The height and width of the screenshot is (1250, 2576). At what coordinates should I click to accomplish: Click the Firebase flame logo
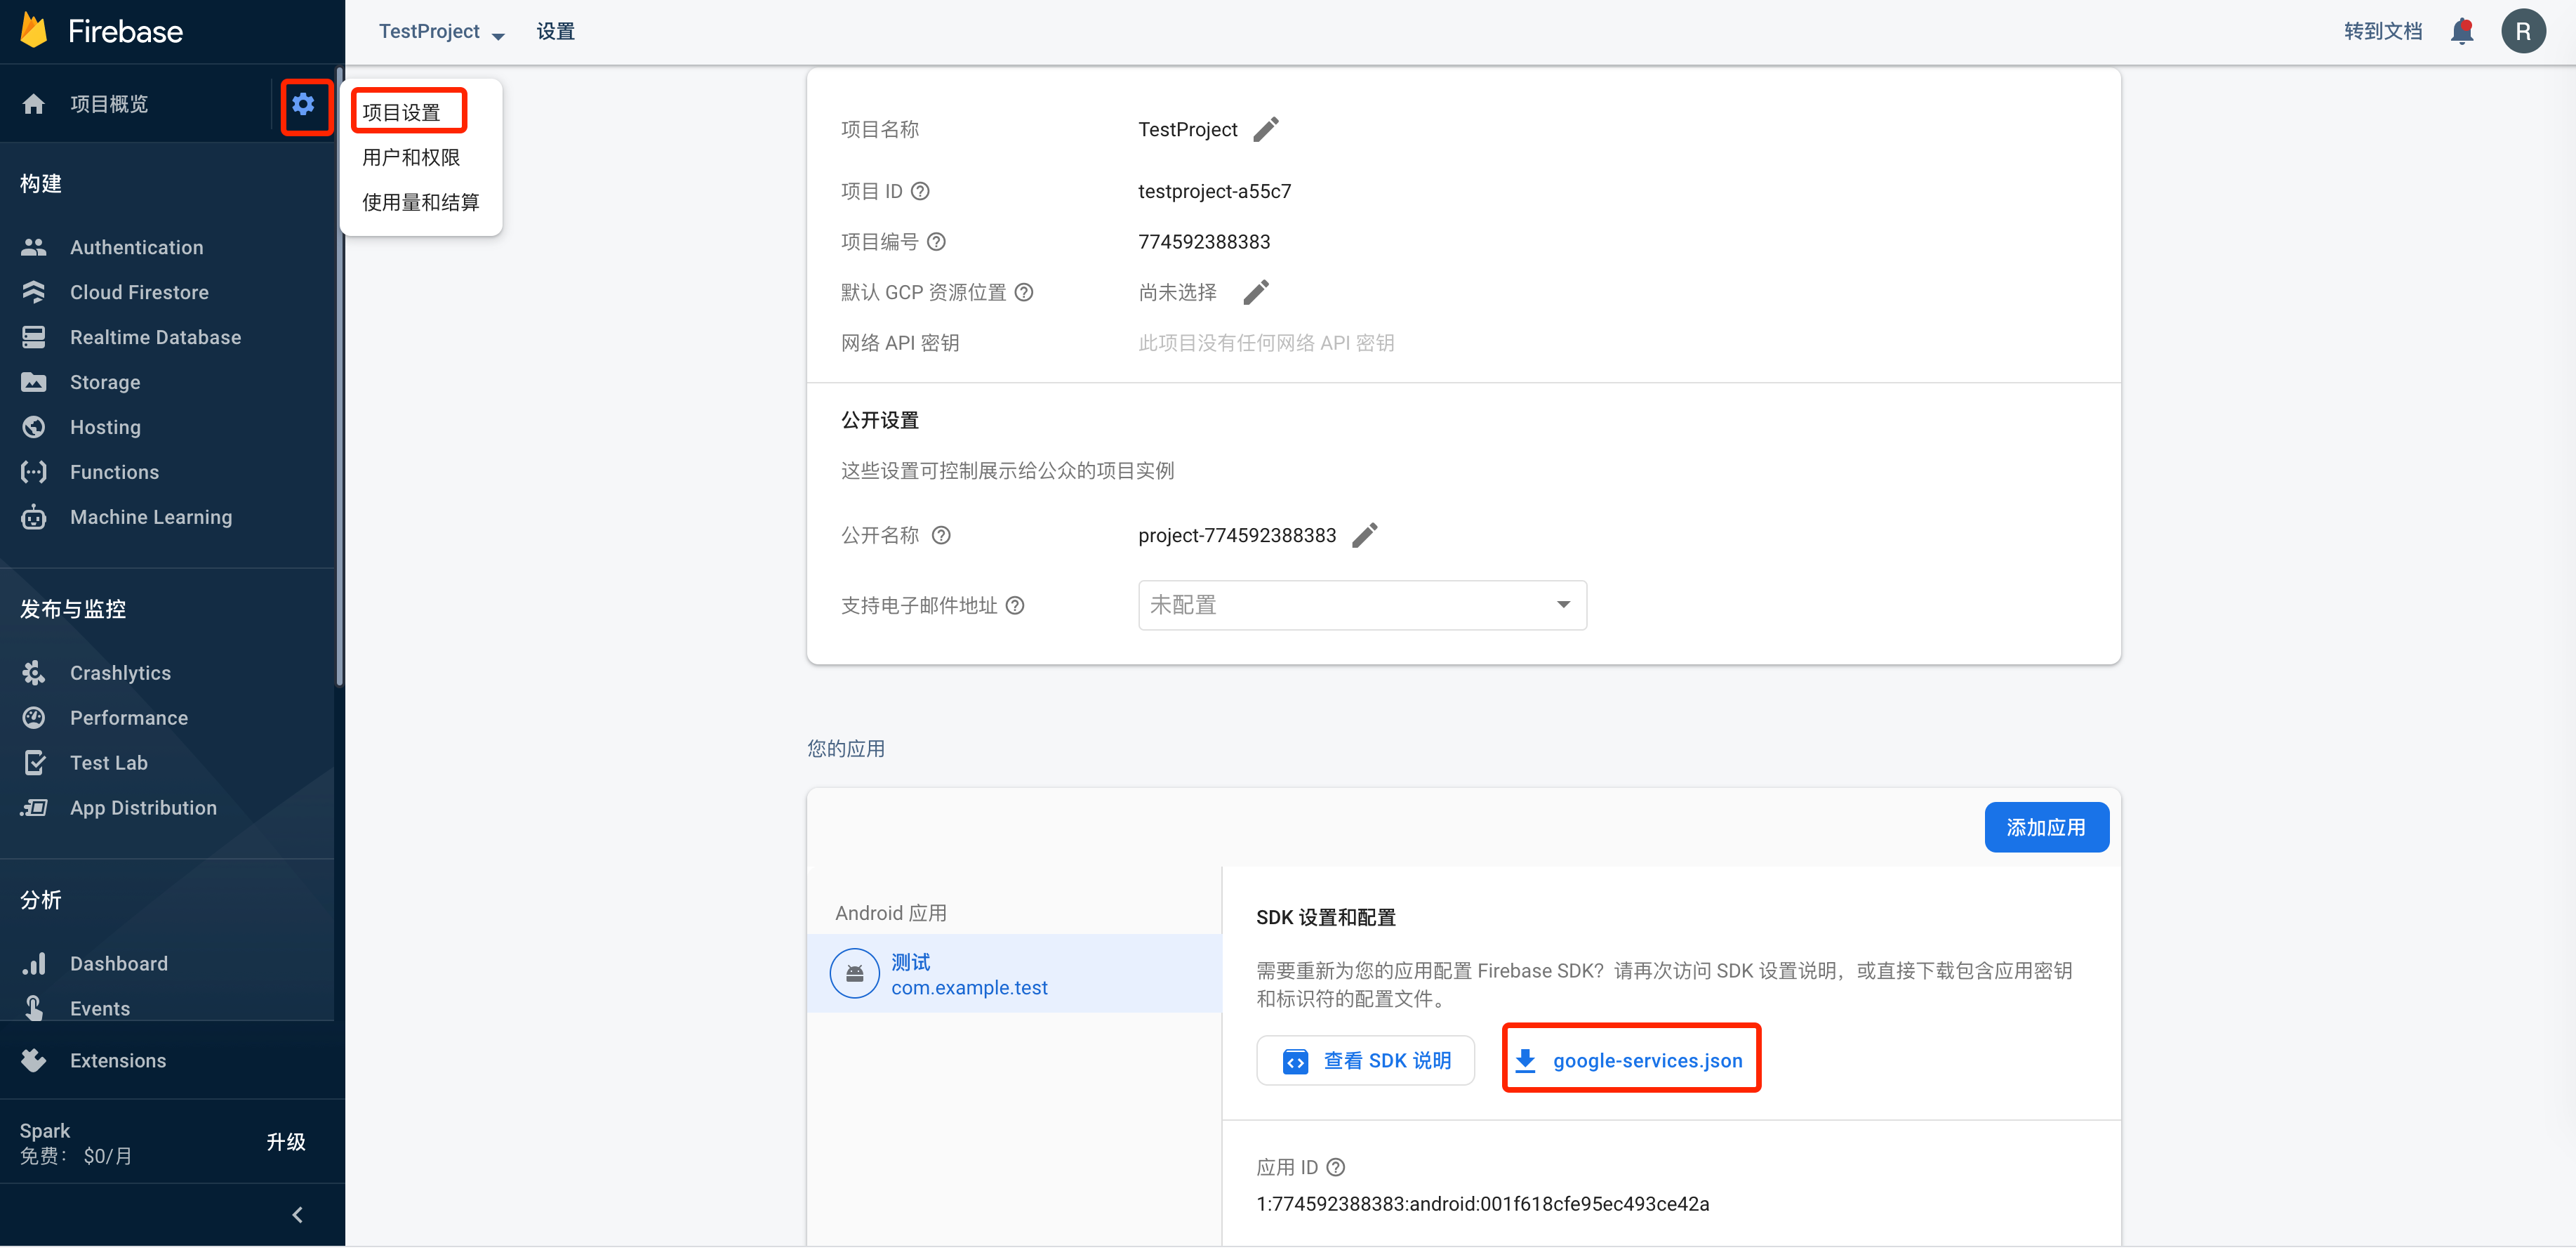click(x=34, y=31)
